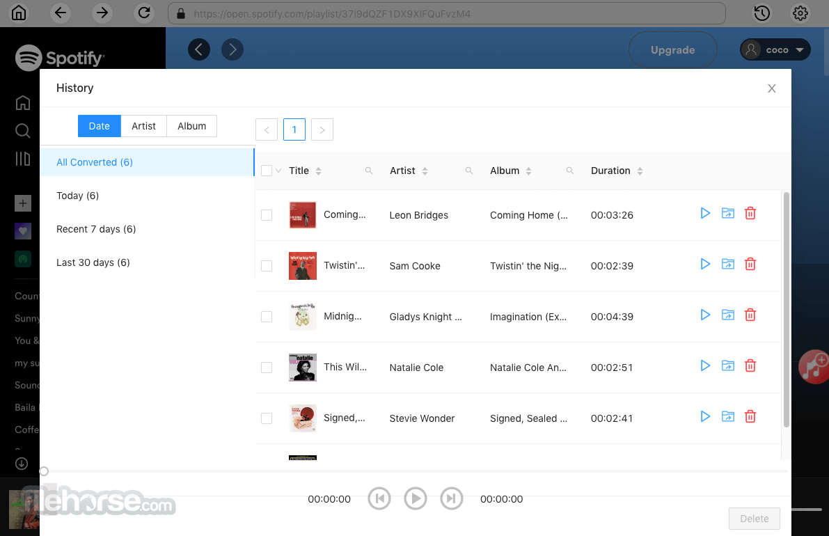Screen dimensions: 829x536
Task: Delete the Leon Bridges track
Action: pyautogui.click(x=750, y=213)
